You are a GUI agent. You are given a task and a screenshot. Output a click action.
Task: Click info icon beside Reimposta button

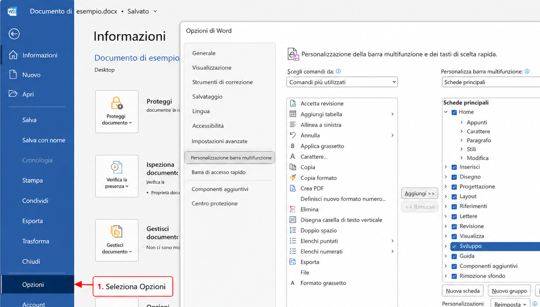point(535,304)
